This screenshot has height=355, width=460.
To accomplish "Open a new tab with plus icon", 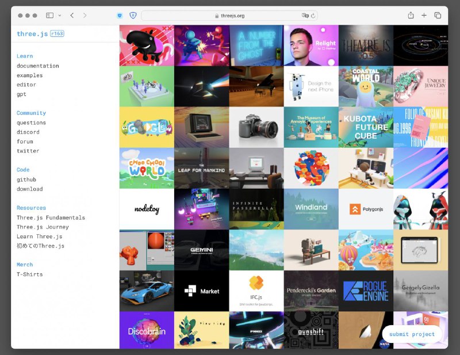I will (424, 16).
